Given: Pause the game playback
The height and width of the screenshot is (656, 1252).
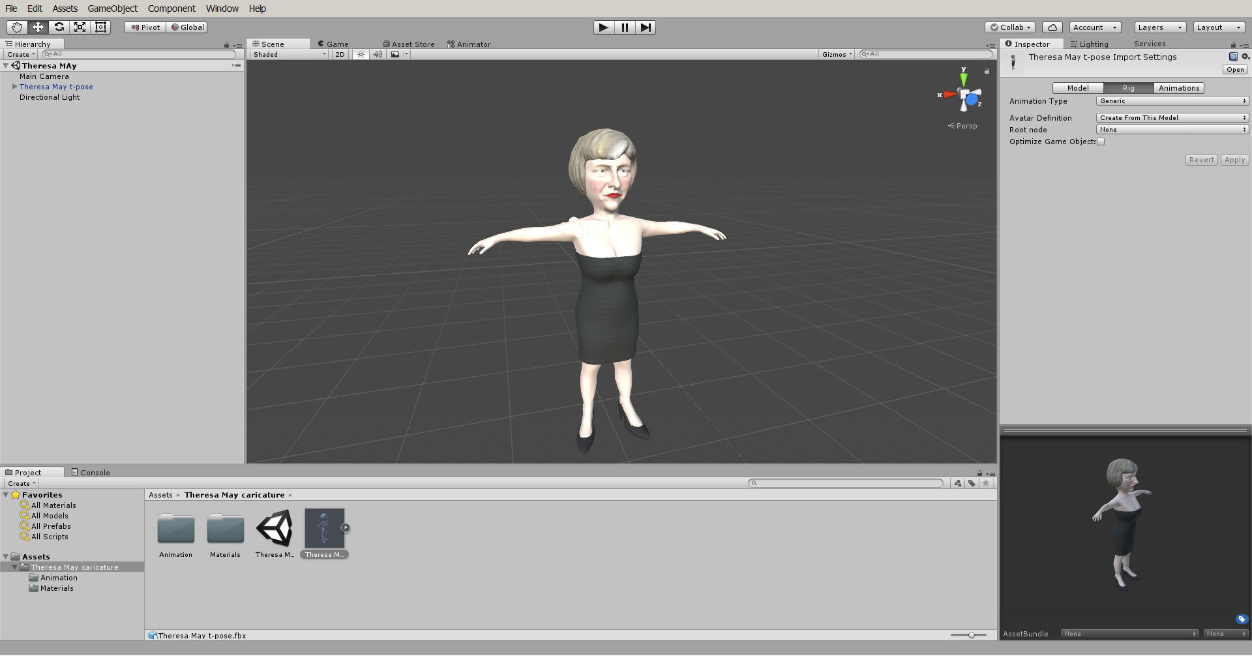Looking at the screenshot, I should (625, 27).
